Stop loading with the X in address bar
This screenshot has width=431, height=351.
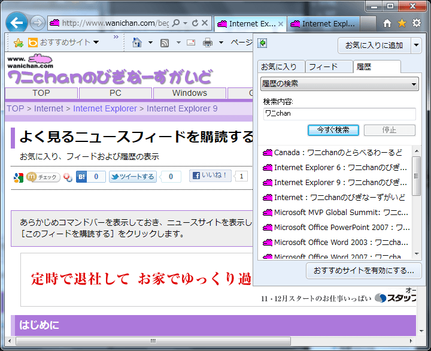coord(205,23)
